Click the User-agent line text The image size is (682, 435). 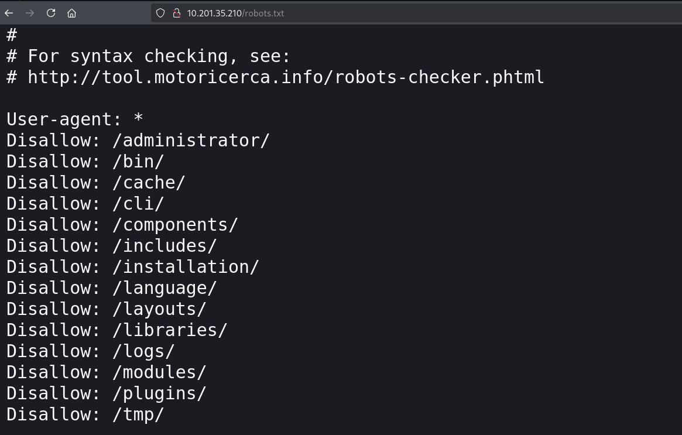click(x=74, y=119)
